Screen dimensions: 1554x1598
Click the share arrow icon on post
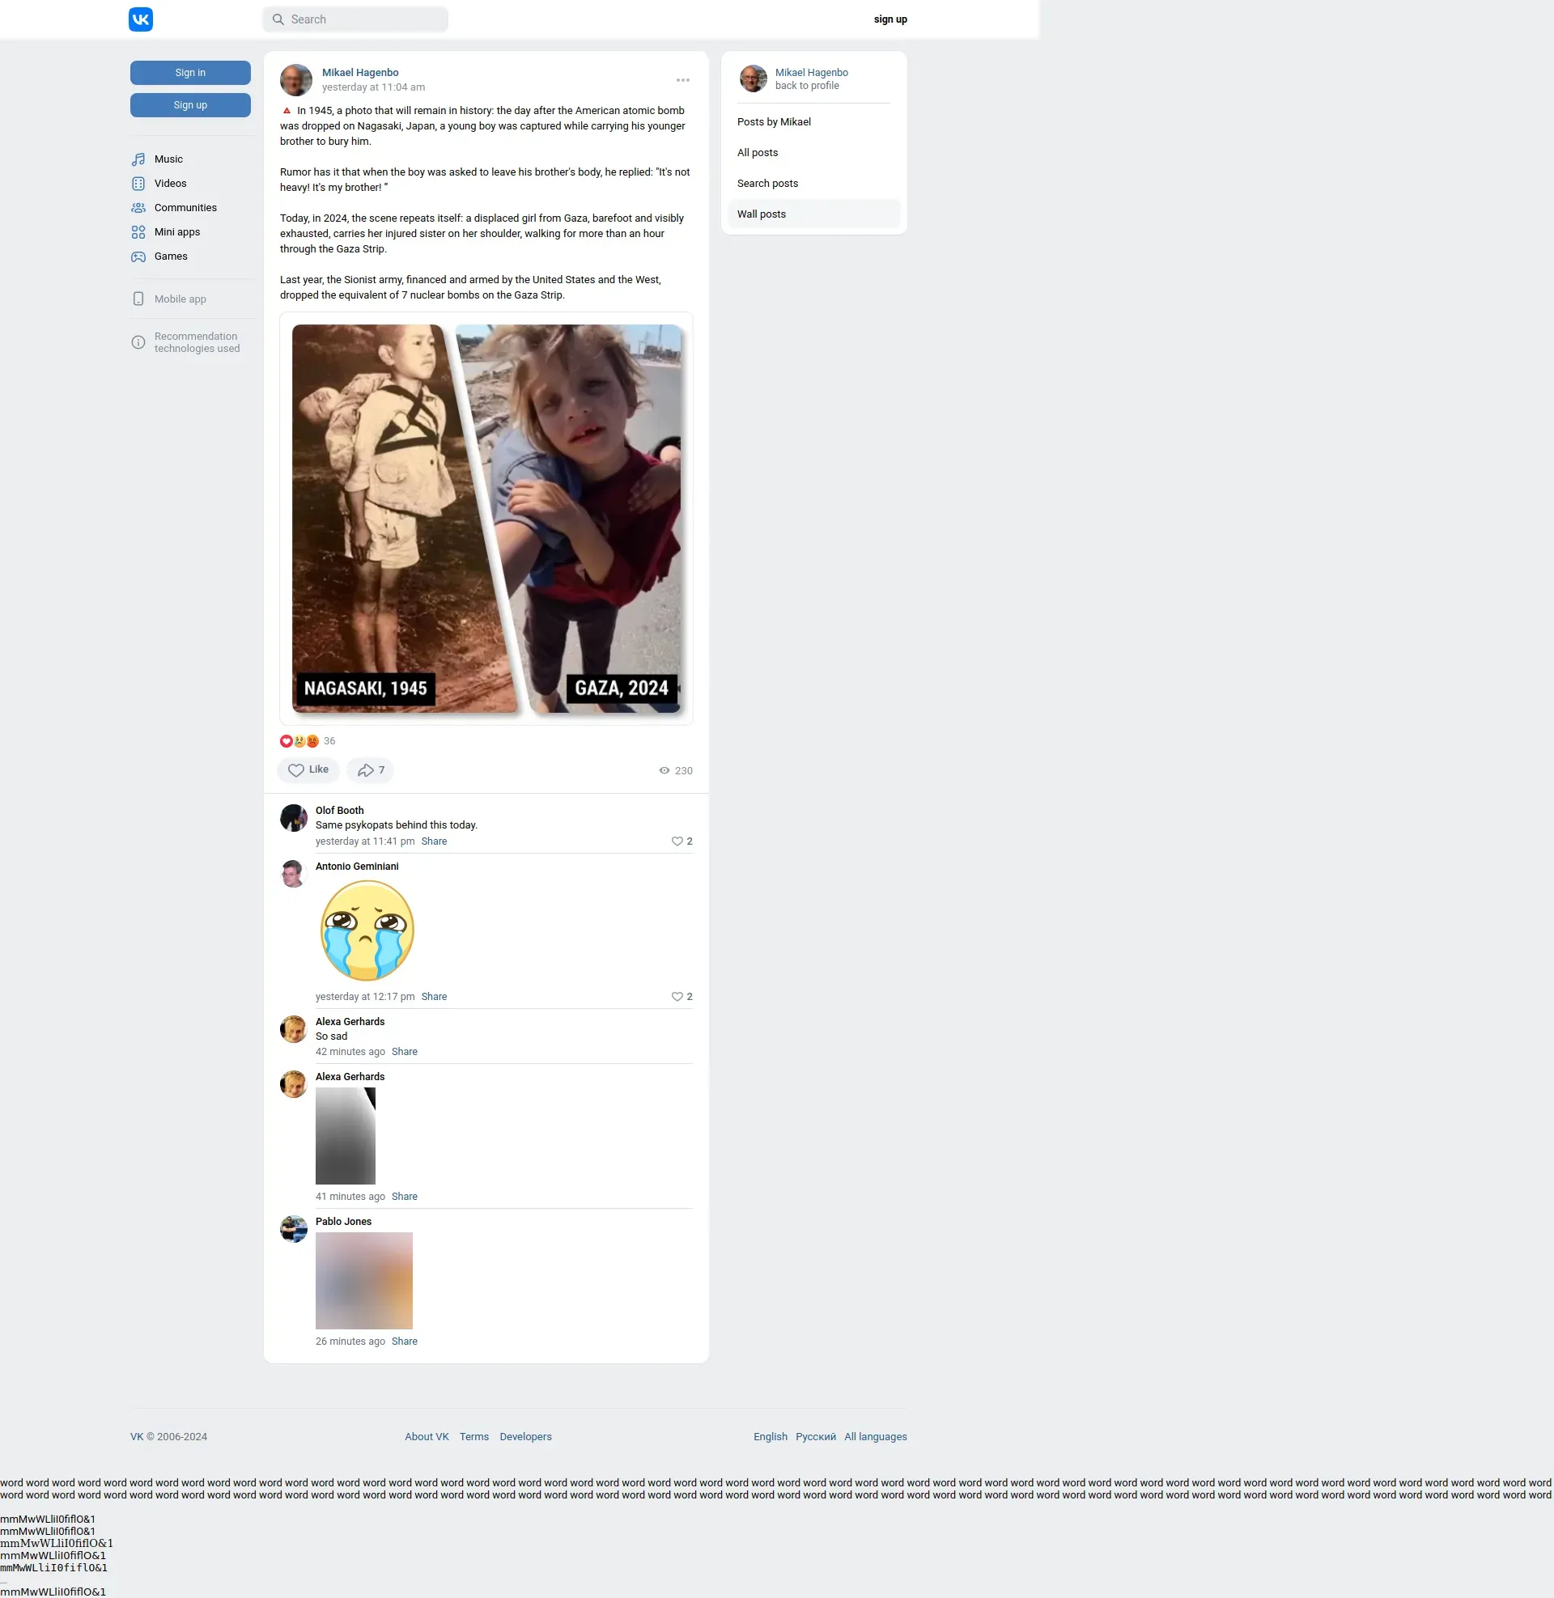coord(366,770)
